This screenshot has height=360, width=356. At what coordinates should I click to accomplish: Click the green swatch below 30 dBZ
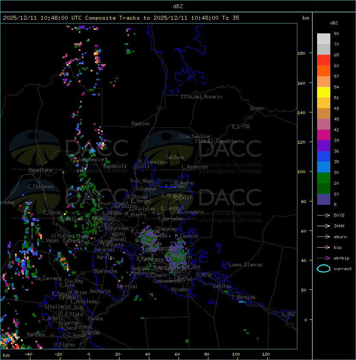(323, 177)
